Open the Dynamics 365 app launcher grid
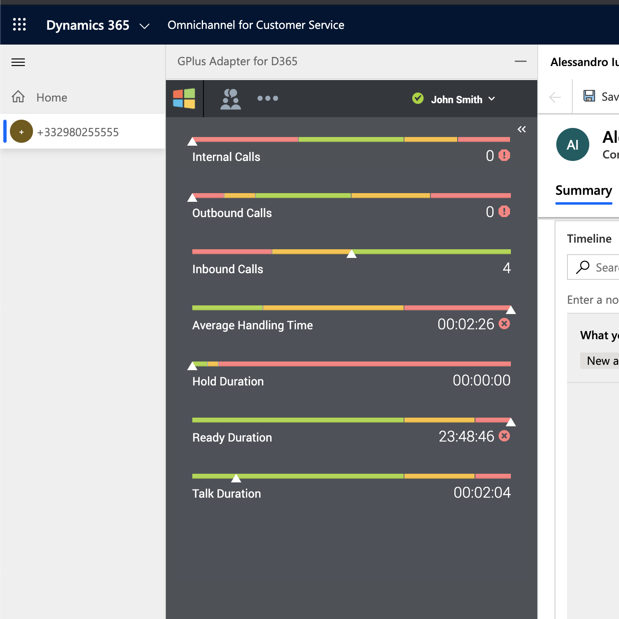This screenshot has width=619, height=619. (19, 25)
